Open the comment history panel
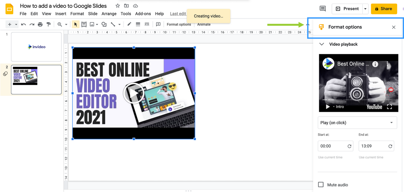This screenshot has height=192, width=404. (322, 9)
